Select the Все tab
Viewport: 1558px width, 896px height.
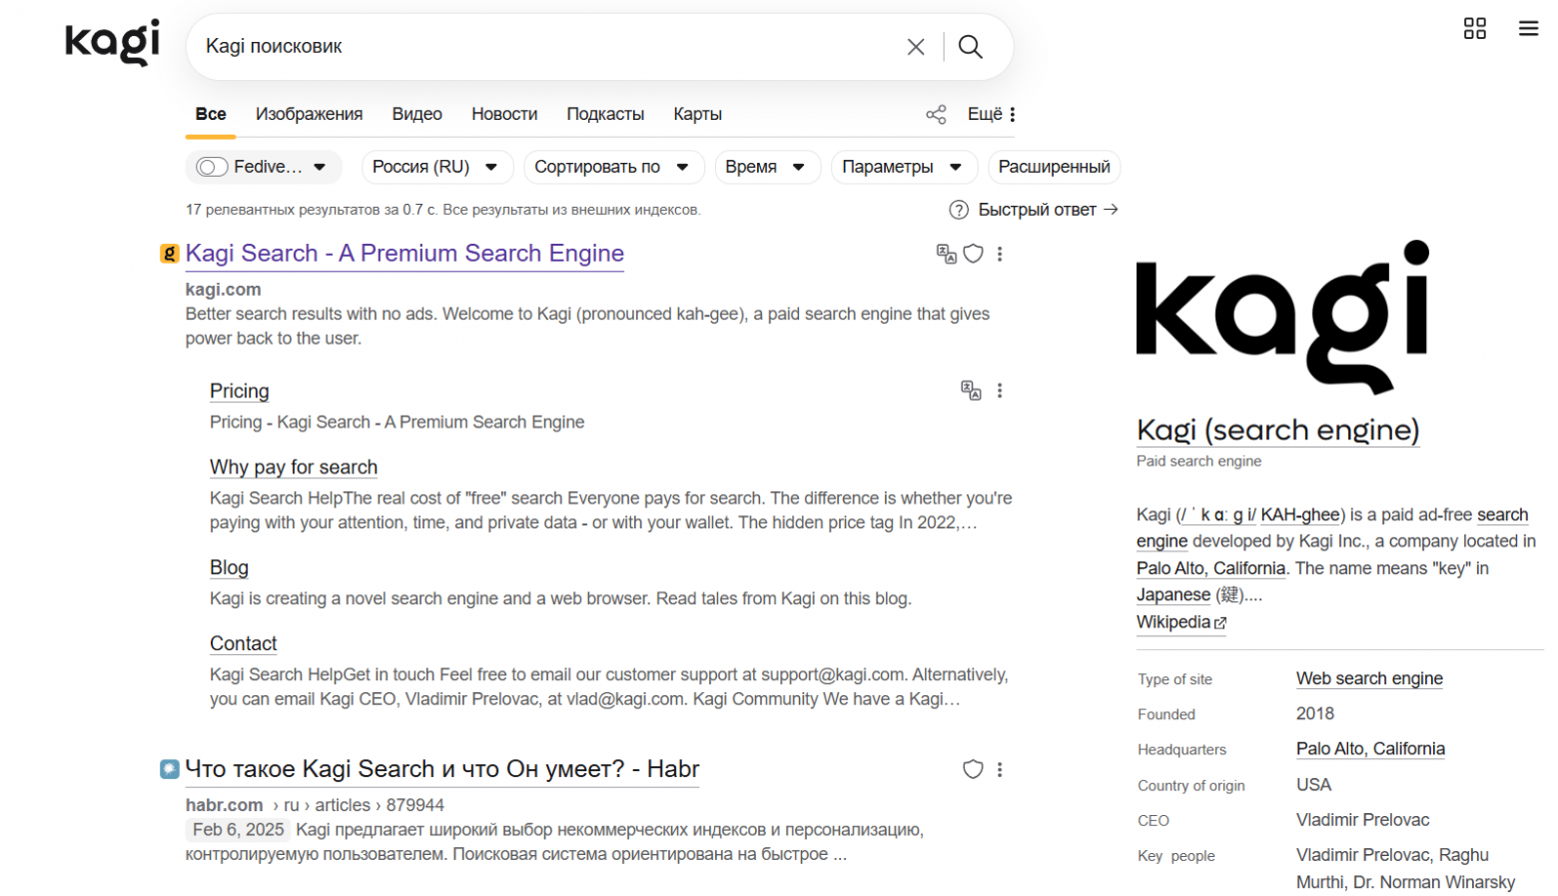211,114
